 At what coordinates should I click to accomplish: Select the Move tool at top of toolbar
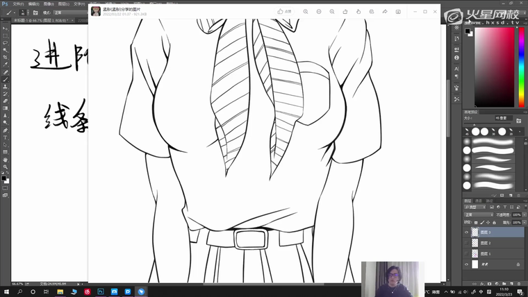6,28
